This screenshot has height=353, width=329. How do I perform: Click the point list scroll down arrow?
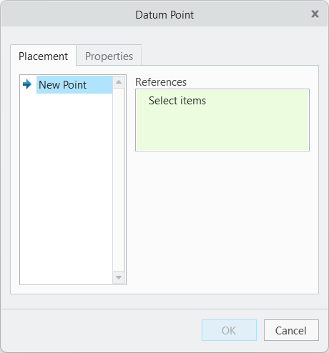point(119,277)
